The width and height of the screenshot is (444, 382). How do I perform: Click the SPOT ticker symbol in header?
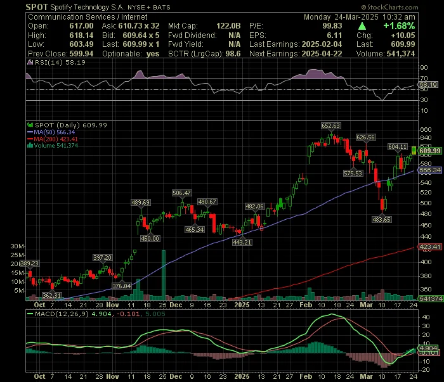(x=37, y=7)
